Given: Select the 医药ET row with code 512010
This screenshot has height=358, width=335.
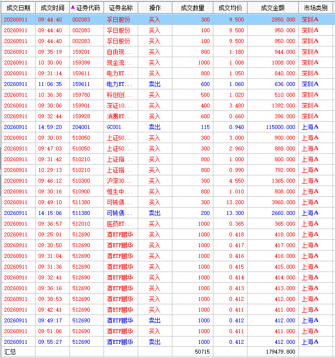Looking at the screenshot, I should (167, 224).
